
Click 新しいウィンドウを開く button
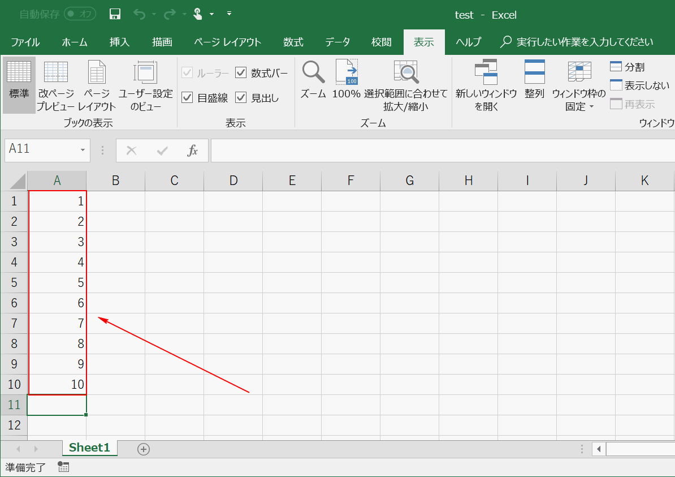click(x=486, y=85)
